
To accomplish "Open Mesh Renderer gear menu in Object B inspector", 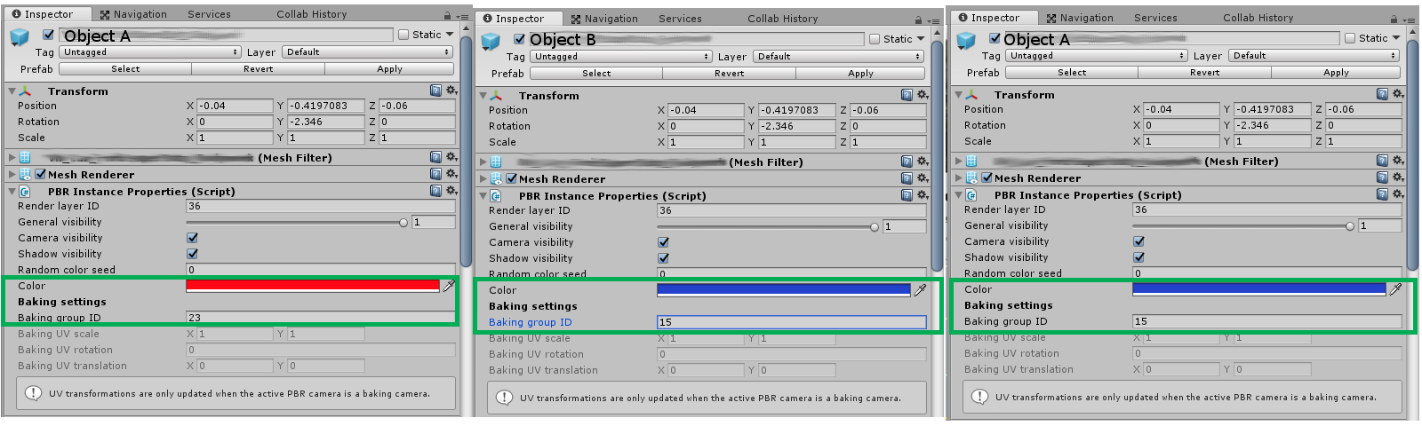I will tap(923, 178).
